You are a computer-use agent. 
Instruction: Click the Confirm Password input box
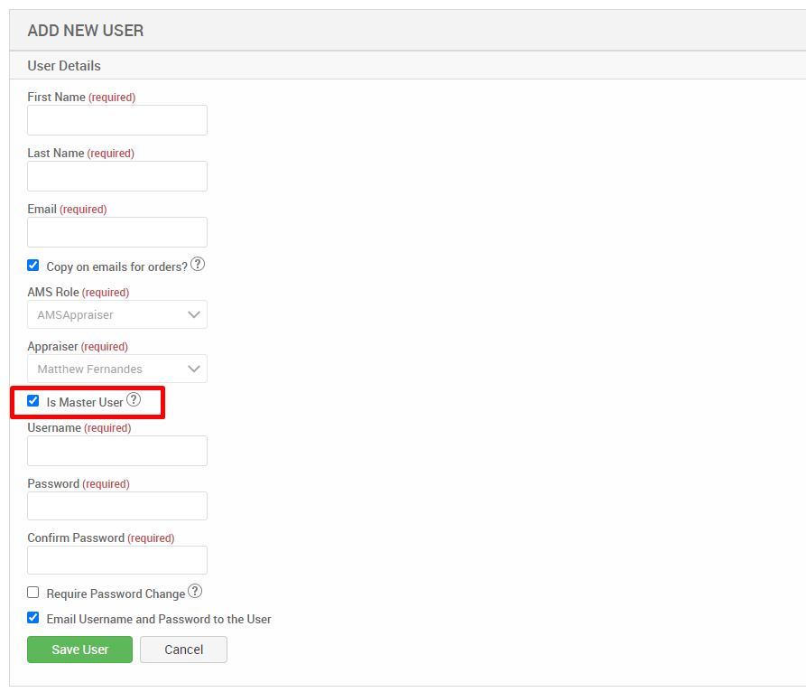116,559
